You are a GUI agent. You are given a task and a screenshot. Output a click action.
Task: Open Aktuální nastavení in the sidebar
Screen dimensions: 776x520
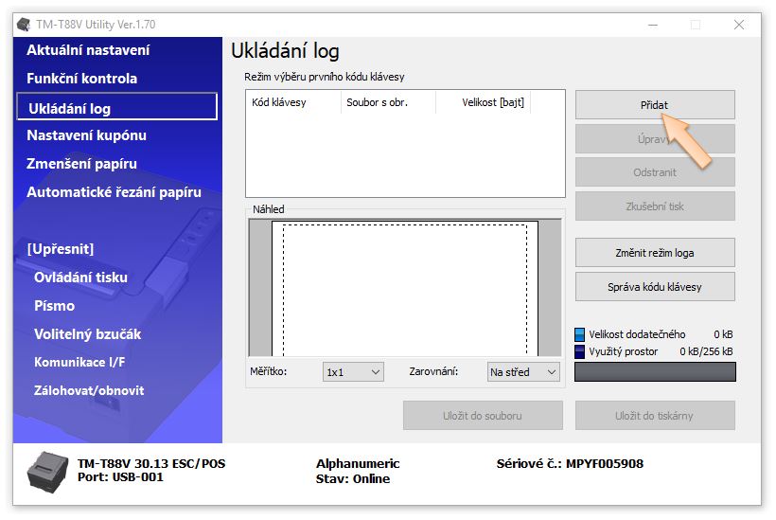(88, 50)
